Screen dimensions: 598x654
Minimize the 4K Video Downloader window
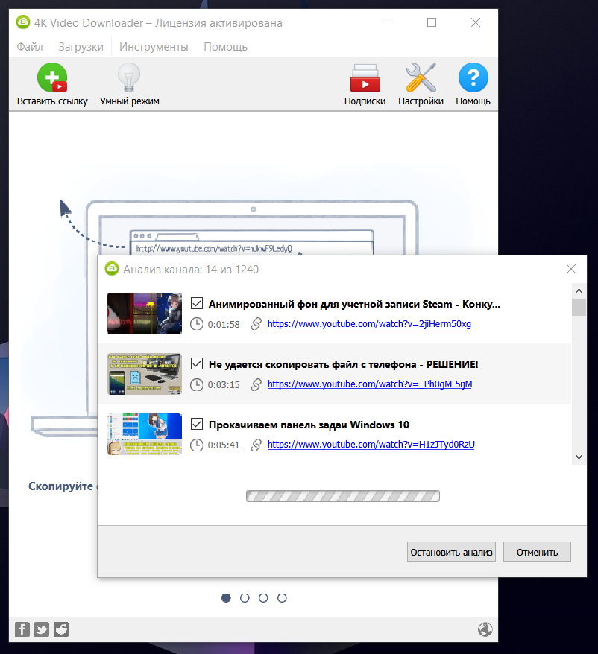point(388,22)
